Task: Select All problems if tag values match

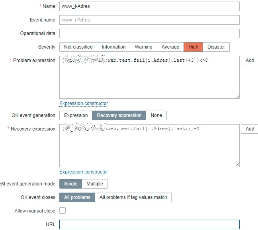Action: tap(133, 197)
